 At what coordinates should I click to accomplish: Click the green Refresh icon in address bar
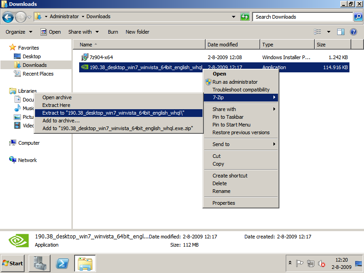(245, 17)
